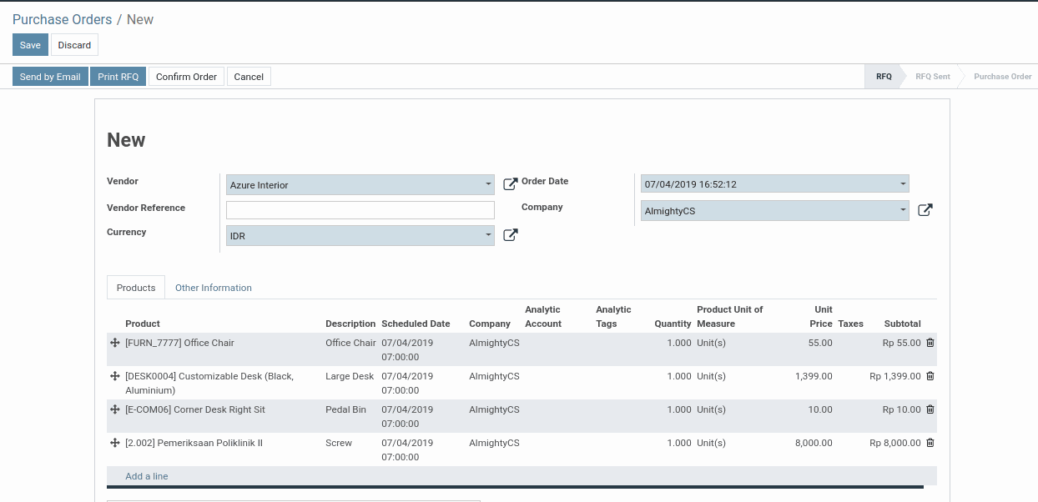
Task: Remove the Pemeriksaan Poliklinik II line
Action: (x=930, y=443)
